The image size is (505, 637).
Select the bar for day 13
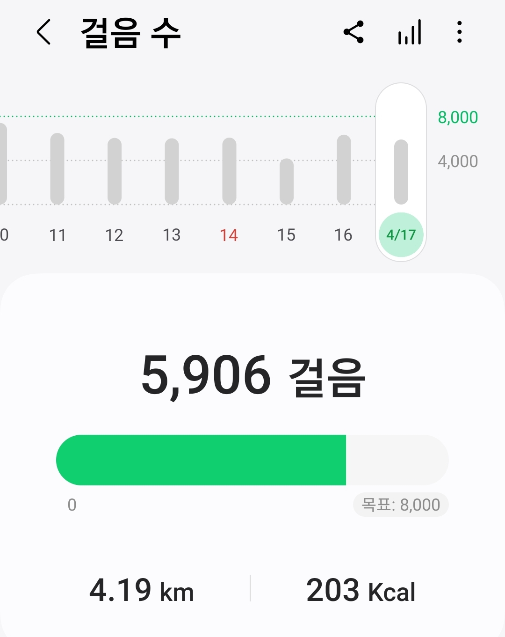point(172,171)
